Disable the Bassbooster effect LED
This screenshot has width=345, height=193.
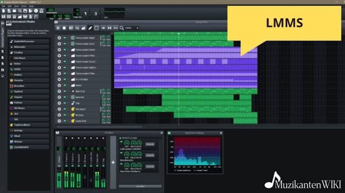coord(121,153)
